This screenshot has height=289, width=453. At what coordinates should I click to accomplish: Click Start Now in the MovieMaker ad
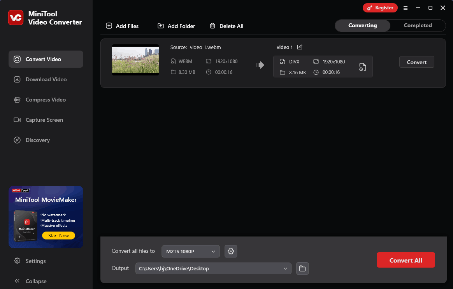click(x=58, y=236)
